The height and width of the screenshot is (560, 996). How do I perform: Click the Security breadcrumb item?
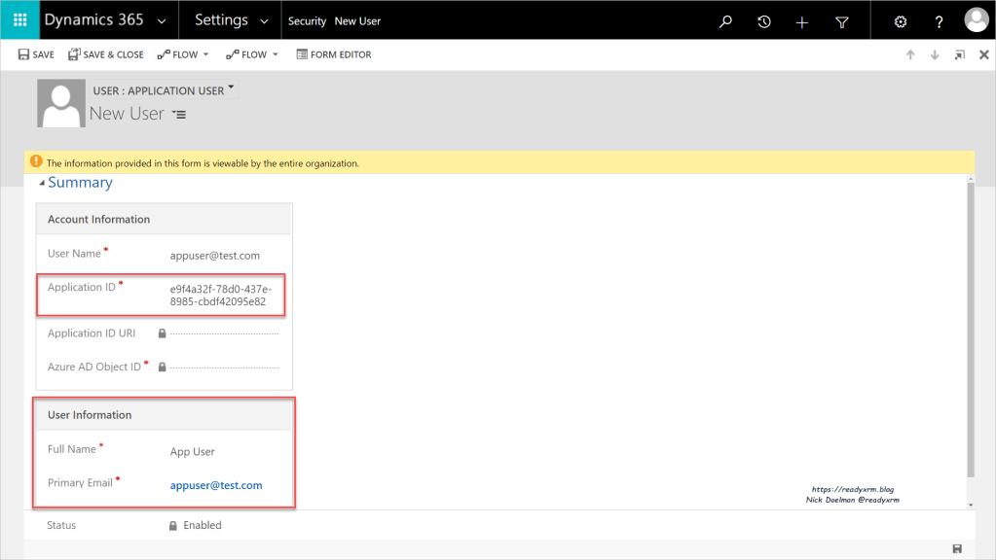point(307,21)
